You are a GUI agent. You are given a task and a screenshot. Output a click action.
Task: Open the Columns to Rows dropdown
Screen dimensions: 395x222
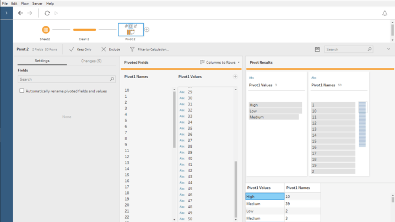coord(220,63)
